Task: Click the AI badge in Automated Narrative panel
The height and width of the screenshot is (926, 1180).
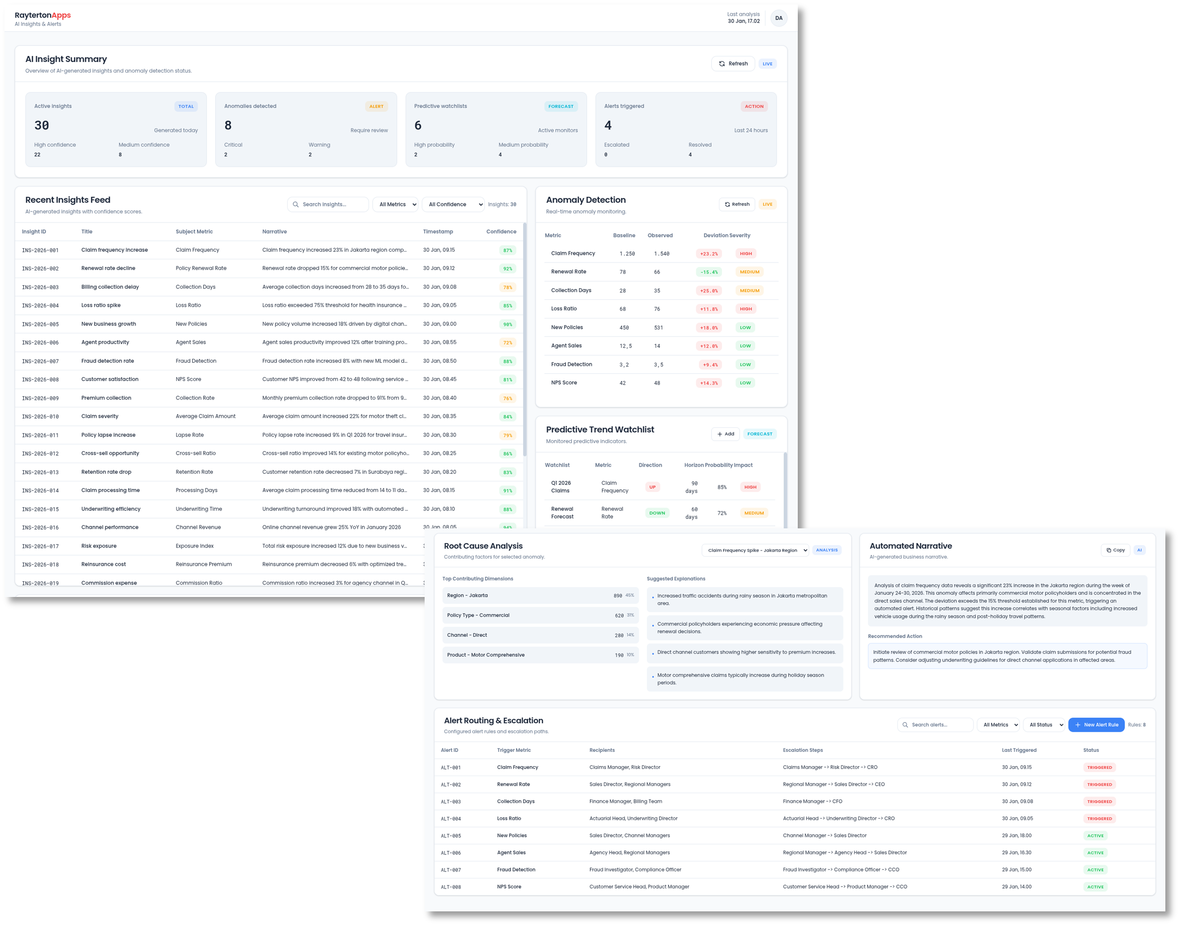Action: [x=1140, y=550]
